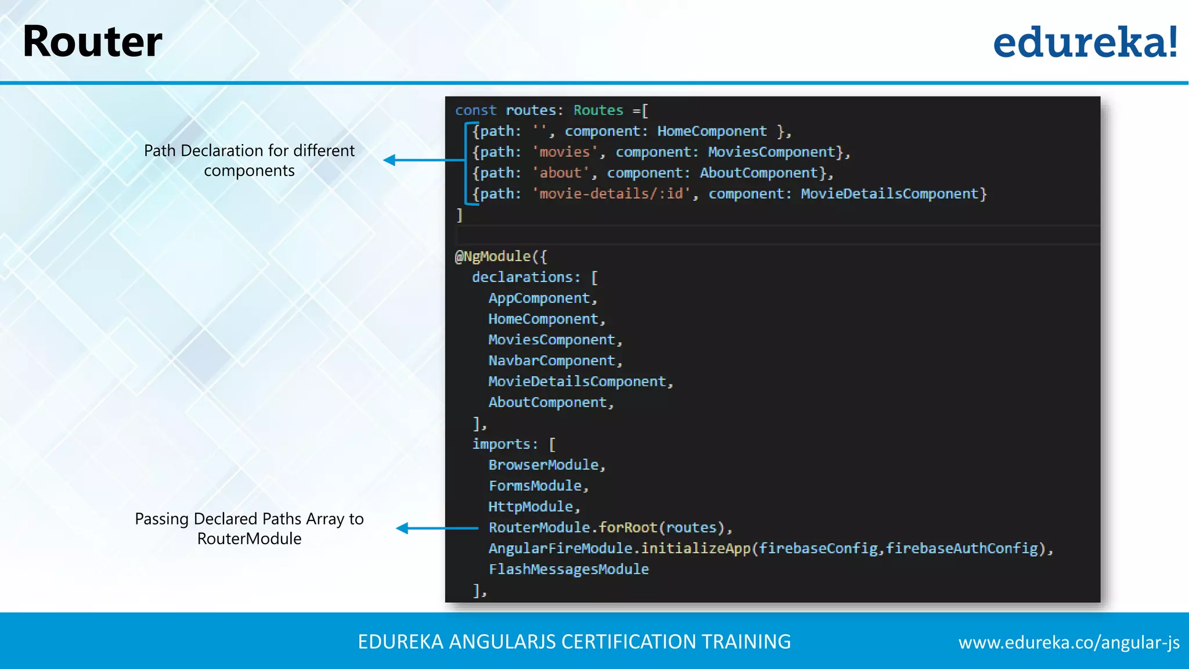
Task: Click the 'imports: [' line
Action: [x=514, y=445]
